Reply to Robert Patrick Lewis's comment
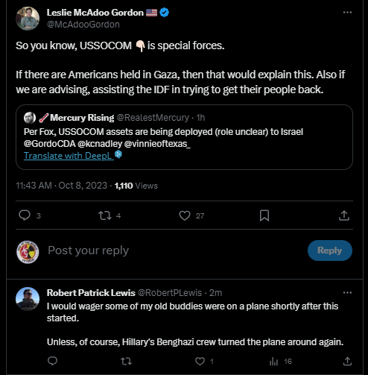The height and width of the screenshot is (375, 368). pos(52,361)
